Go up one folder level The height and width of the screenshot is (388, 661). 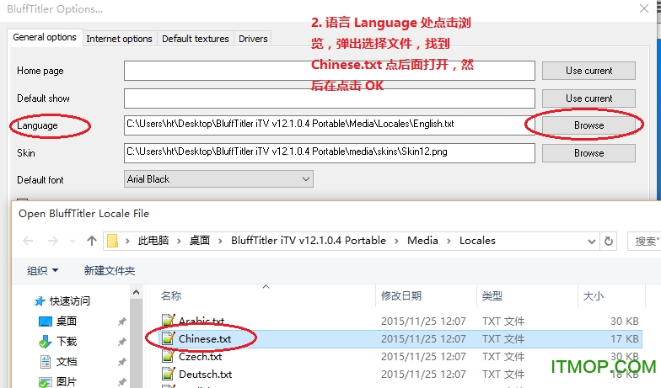[x=91, y=241]
